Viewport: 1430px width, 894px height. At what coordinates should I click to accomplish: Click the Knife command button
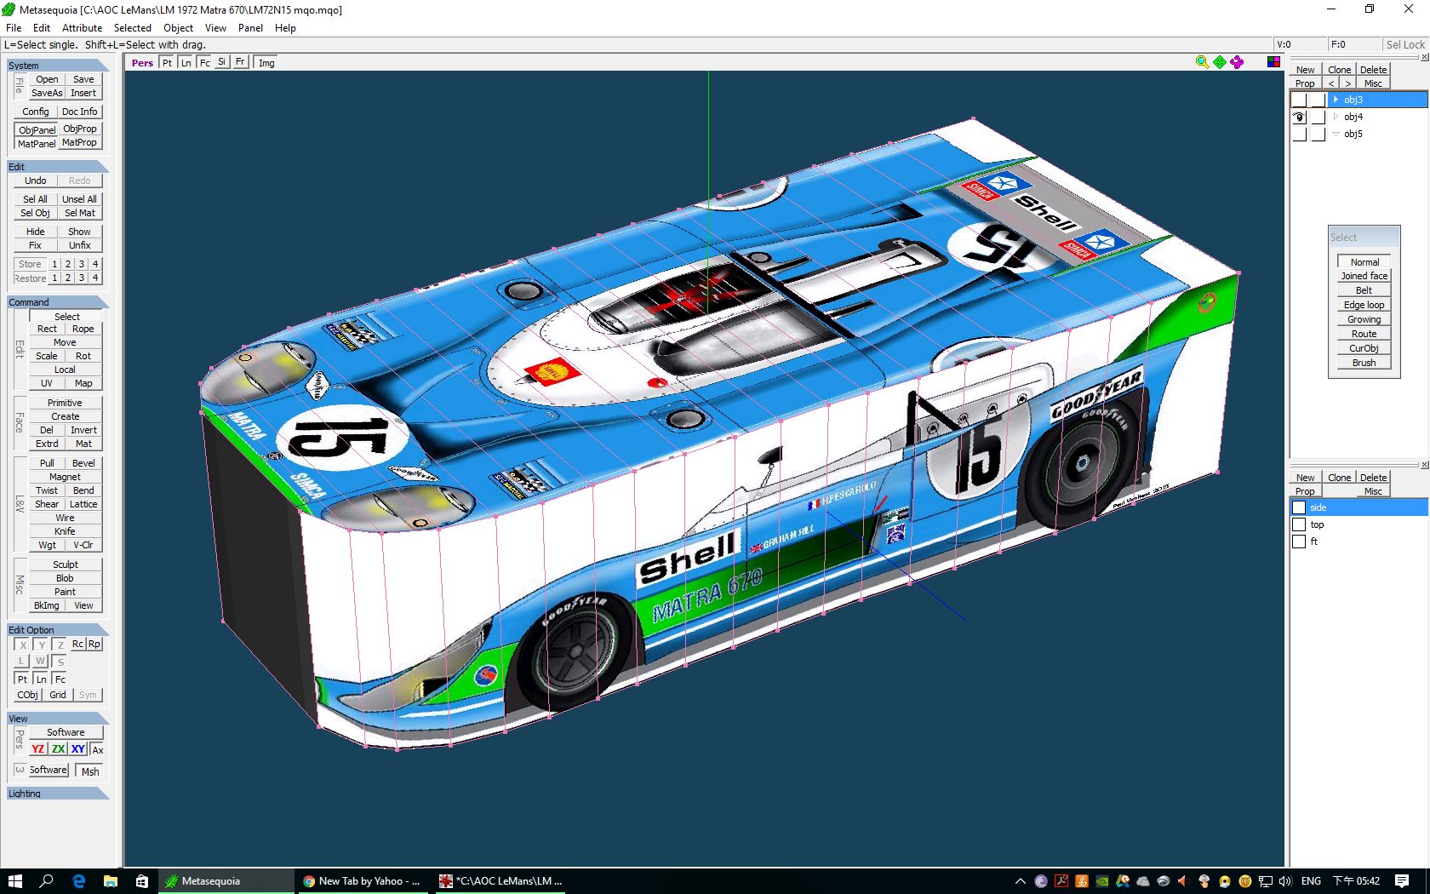point(65,531)
